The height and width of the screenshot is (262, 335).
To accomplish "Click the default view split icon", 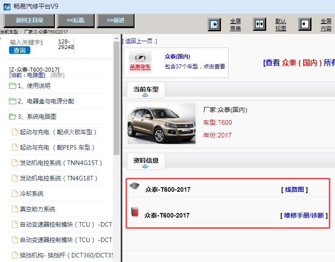I will [x=259, y=24].
